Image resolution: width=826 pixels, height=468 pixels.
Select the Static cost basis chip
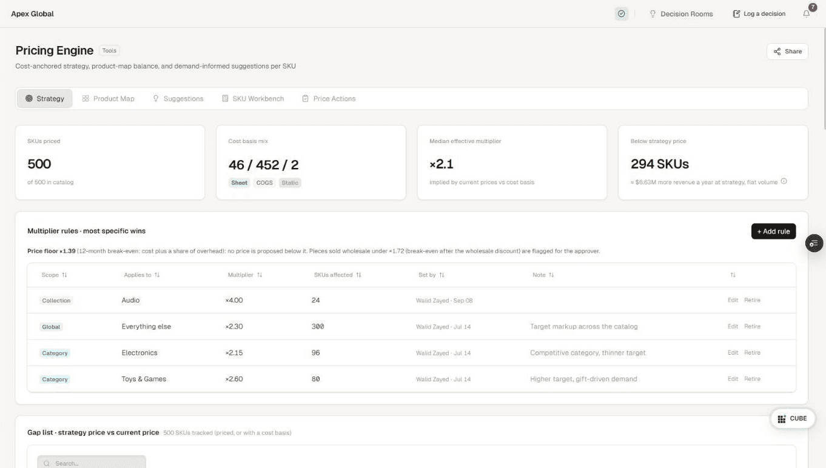[290, 182]
